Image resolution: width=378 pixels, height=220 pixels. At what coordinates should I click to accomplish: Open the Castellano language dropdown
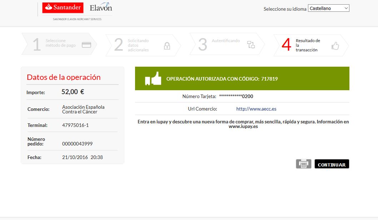point(328,8)
